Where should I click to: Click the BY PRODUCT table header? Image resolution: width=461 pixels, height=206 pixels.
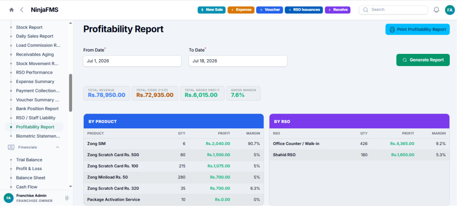click(173, 121)
